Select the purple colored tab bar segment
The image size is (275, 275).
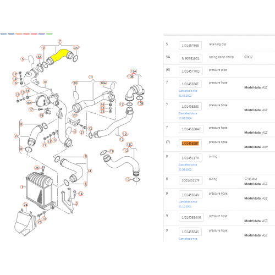pos(42,34)
